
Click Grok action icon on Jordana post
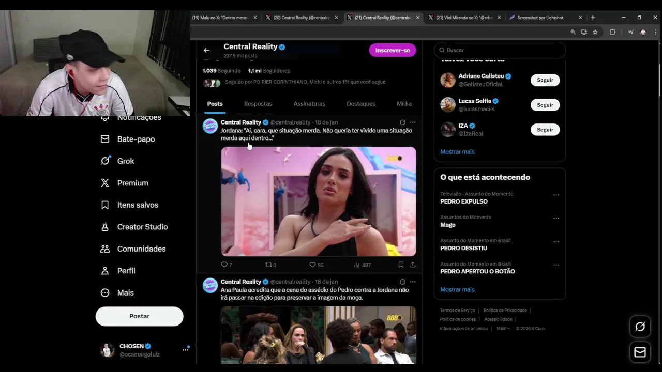click(x=402, y=122)
